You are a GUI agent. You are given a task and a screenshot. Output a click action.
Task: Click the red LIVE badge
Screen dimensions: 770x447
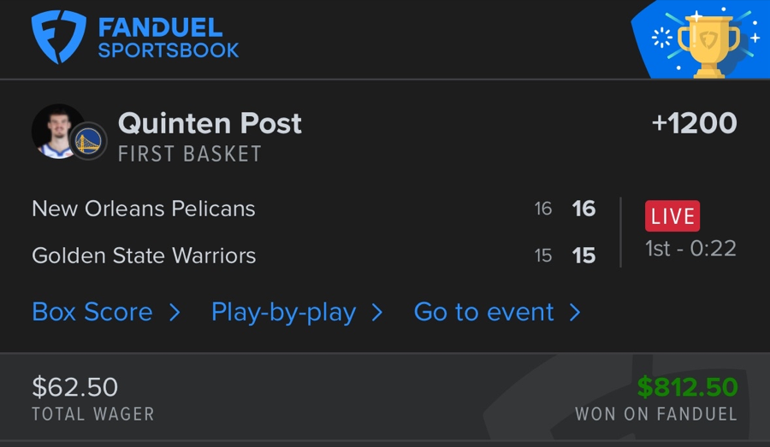click(672, 216)
